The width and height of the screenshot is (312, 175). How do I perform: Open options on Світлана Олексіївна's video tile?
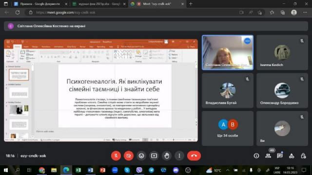247,41
